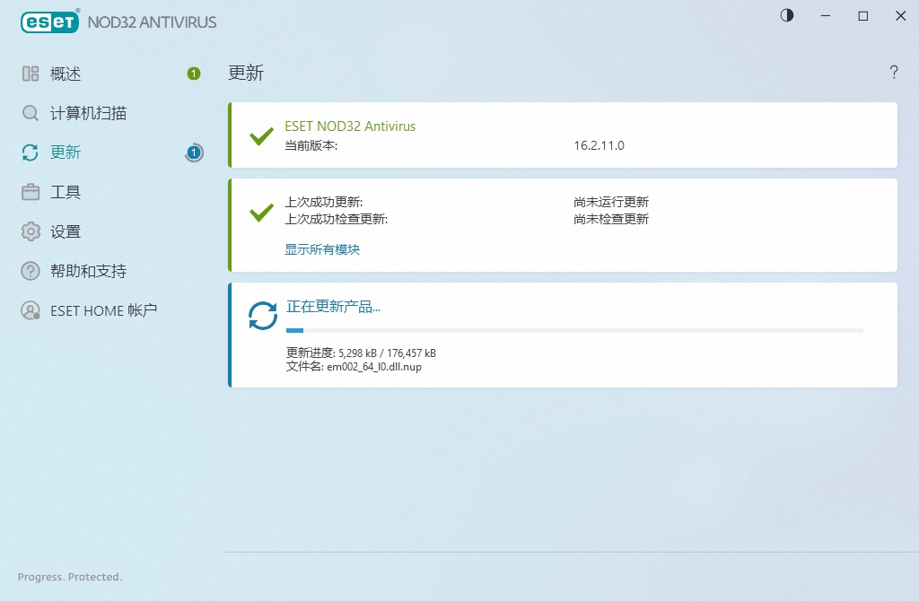Select the 更新 refresh icon in sidebar
Screen dimensions: 919x601
point(31,152)
